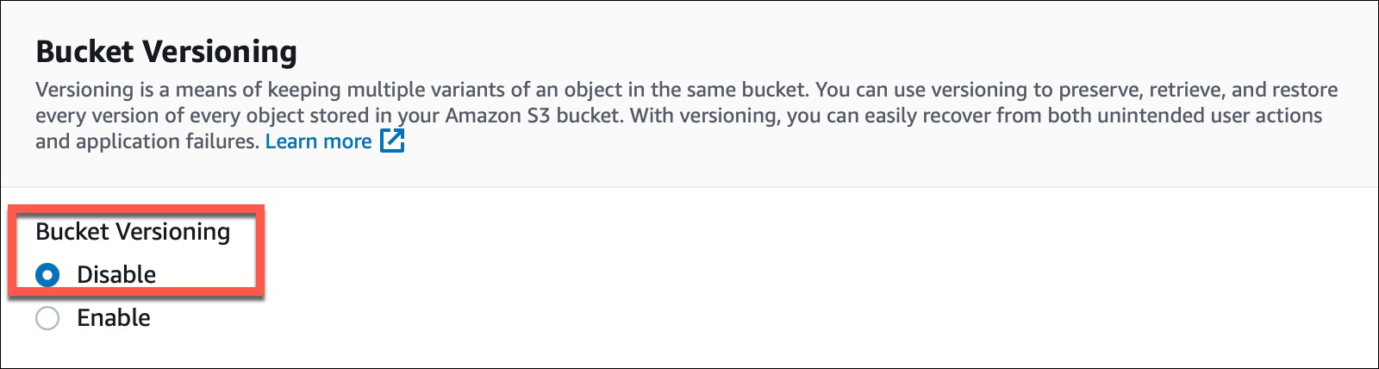Click the blue arrow-in-box icon after Learn more
Viewport: 1379px width, 369px height.
[x=392, y=141]
